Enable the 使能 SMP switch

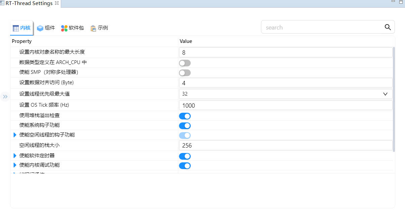click(x=185, y=73)
